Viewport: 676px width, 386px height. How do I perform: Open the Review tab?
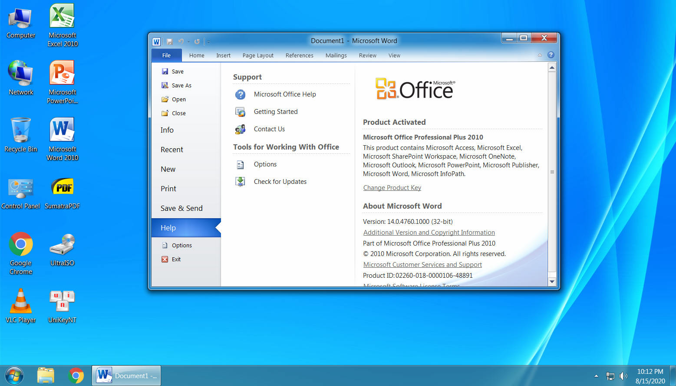coord(367,55)
